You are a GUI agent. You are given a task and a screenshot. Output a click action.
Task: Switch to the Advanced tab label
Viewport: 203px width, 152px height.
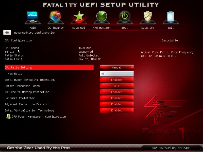point(79,28)
